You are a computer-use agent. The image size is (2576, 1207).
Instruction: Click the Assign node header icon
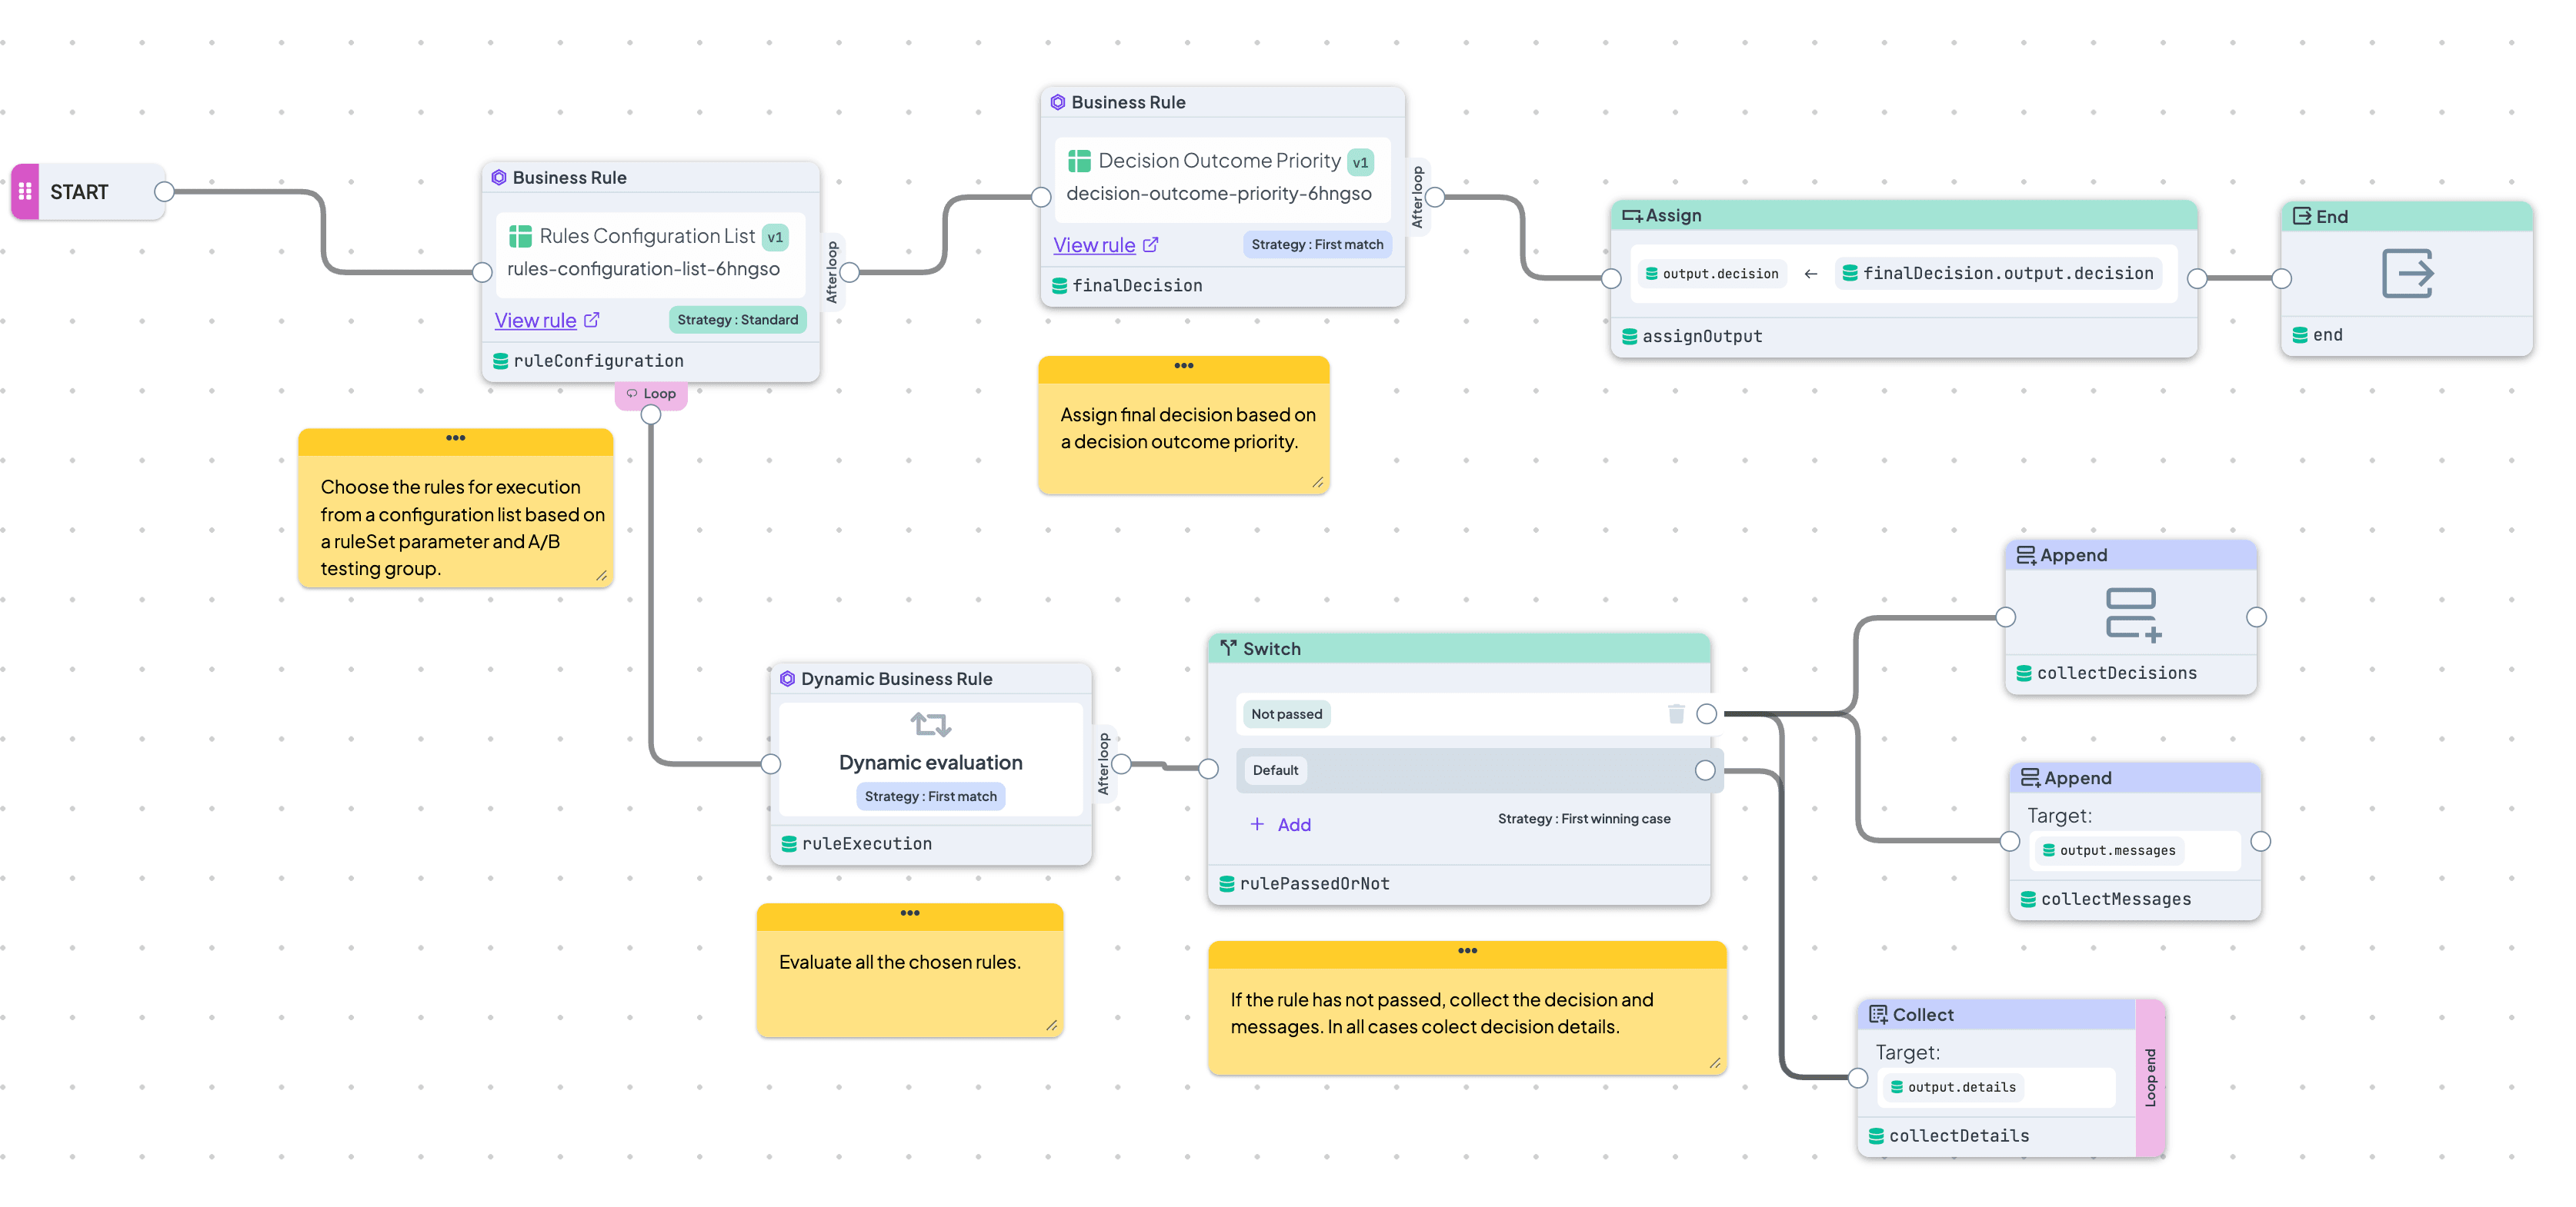coord(1631,216)
